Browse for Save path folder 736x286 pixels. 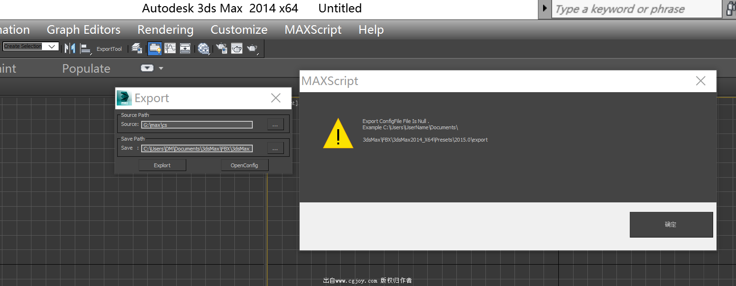[275, 148]
